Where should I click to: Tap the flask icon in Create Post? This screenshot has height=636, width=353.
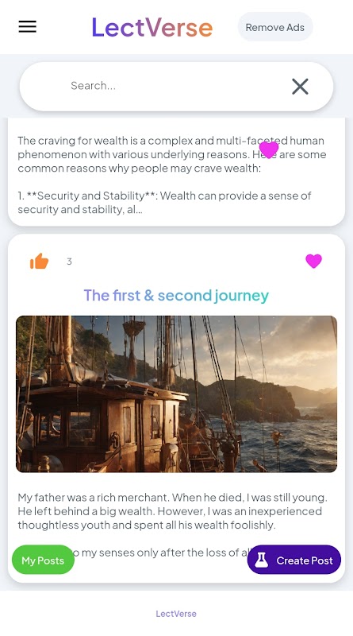[262, 560]
